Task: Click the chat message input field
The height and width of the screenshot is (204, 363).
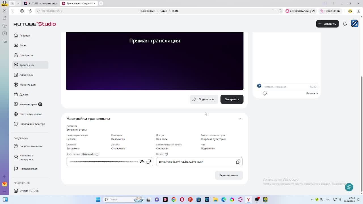Action: click(290, 87)
